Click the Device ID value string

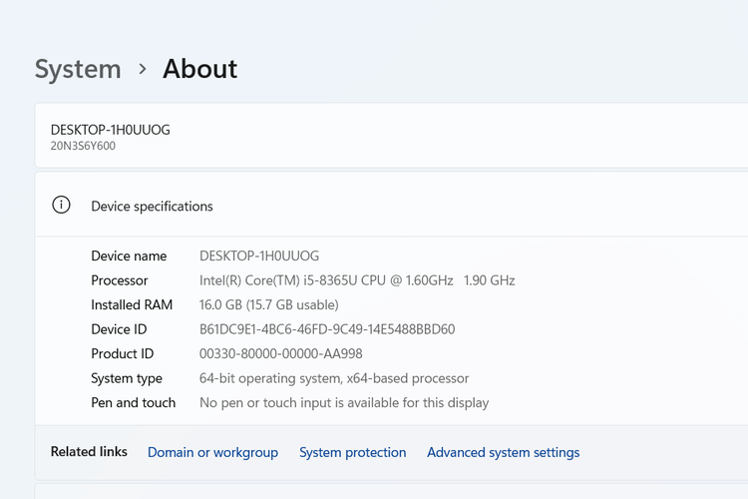327,329
